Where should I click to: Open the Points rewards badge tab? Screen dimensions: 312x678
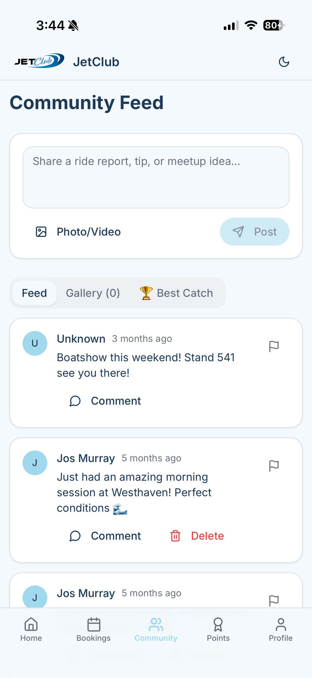point(218,630)
